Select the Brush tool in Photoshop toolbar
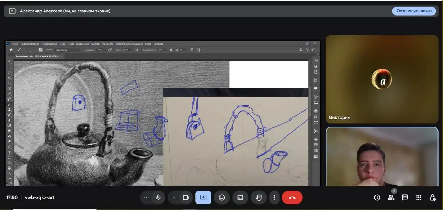Viewport: 443px width, 210px height. [9, 104]
